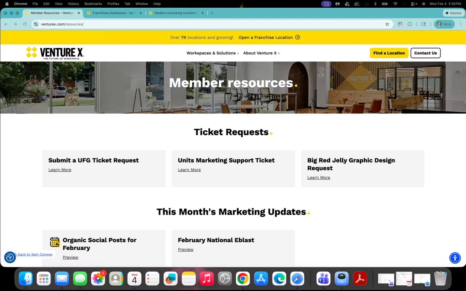The height and width of the screenshot is (291, 466).
Task: Click the Bluetooth menu bar icon
Action: click(375, 4)
